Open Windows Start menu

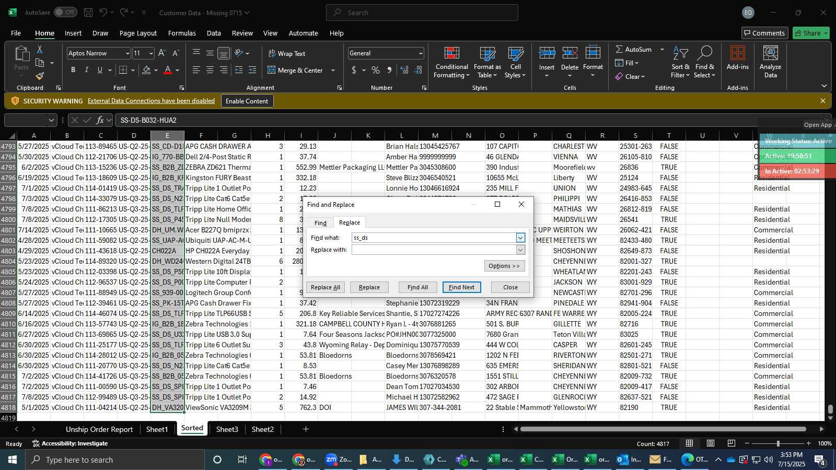click(x=13, y=460)
